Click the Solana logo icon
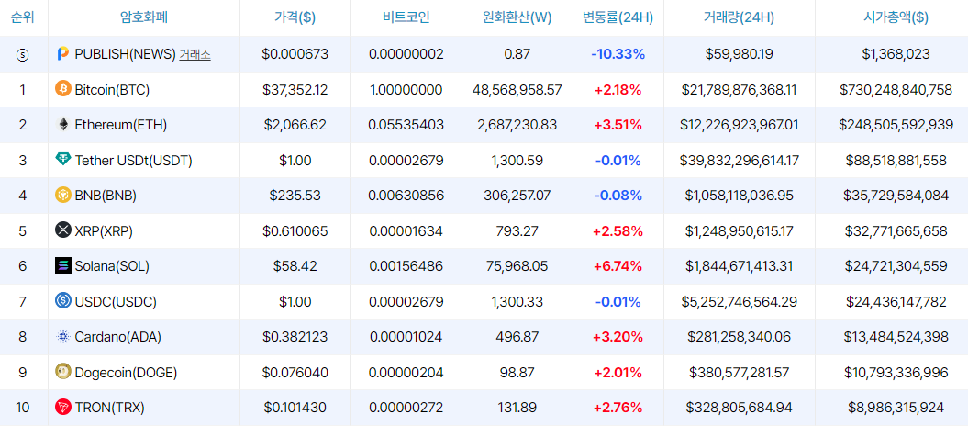The height and width of the screenshot is (426, 968). [x=63, y=266]
